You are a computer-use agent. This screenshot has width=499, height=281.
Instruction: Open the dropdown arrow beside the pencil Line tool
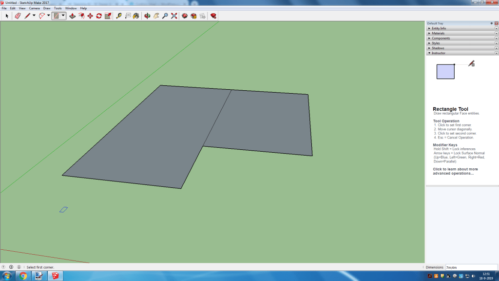pyautogui.click(x=34, y=16)
